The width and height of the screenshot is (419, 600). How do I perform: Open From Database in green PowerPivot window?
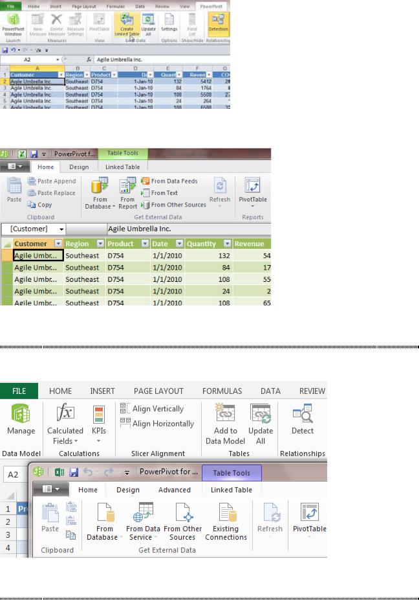100,193
